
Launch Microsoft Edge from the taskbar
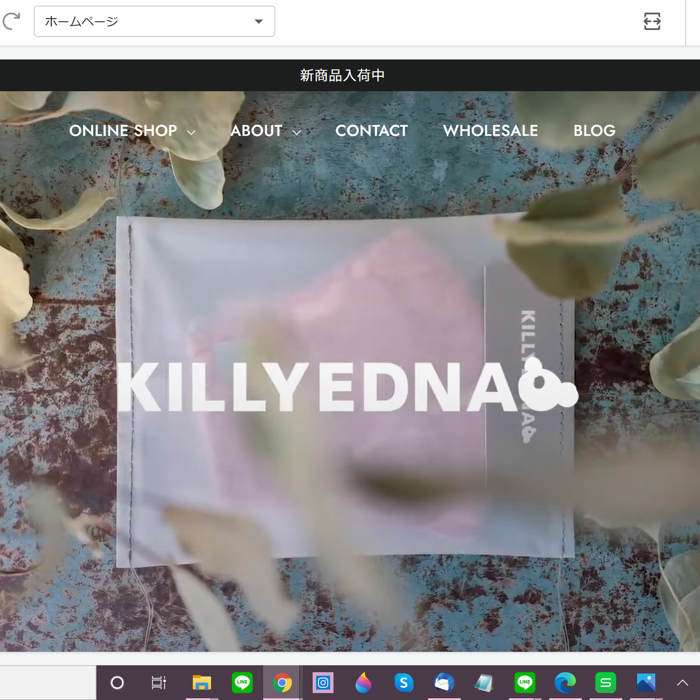[565, 683]
